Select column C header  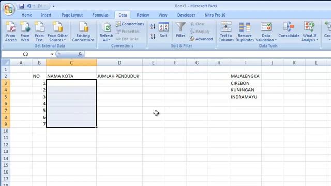pyautogui.click(x=71, y=63)
